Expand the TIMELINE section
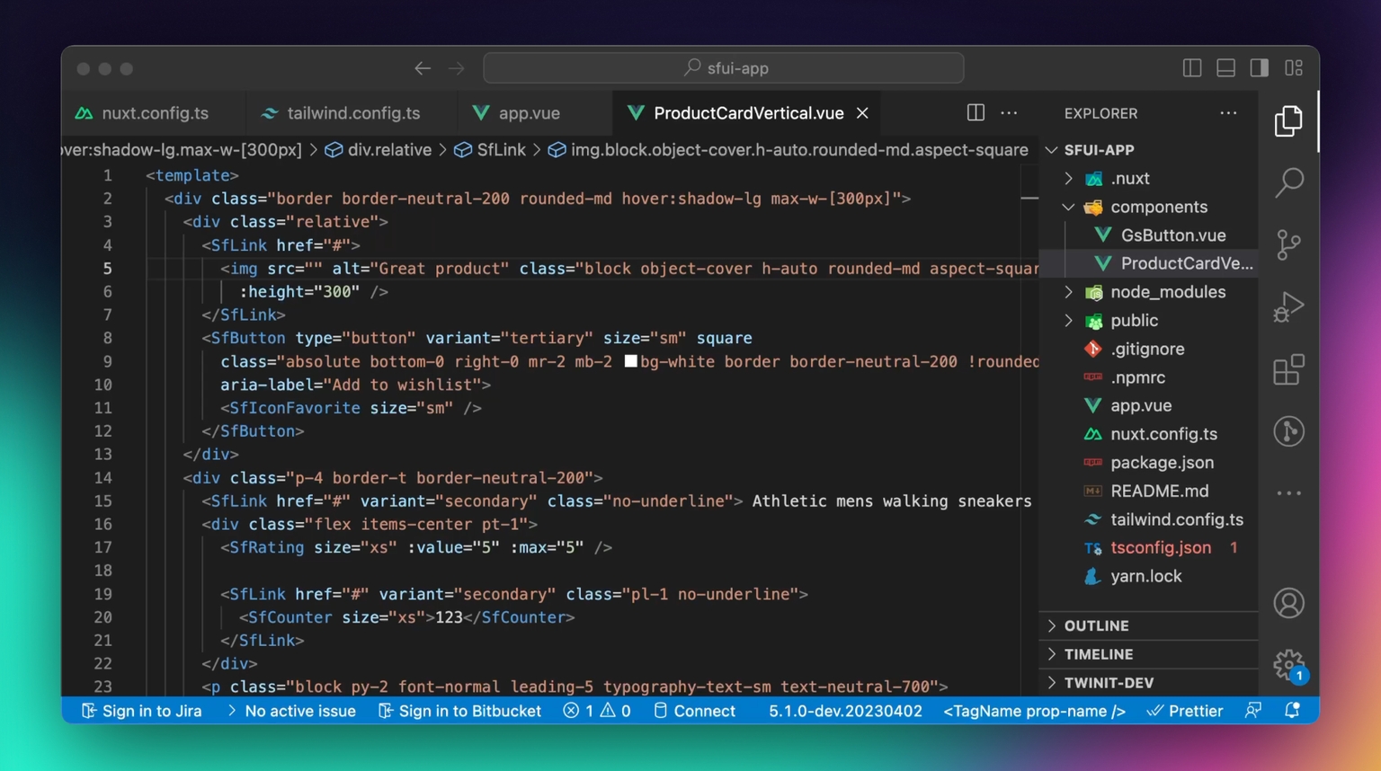 point(1148,654)
